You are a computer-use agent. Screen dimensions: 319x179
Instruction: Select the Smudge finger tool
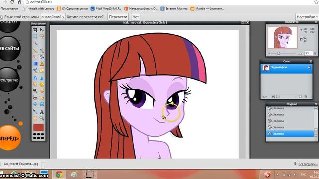(35, 84)
